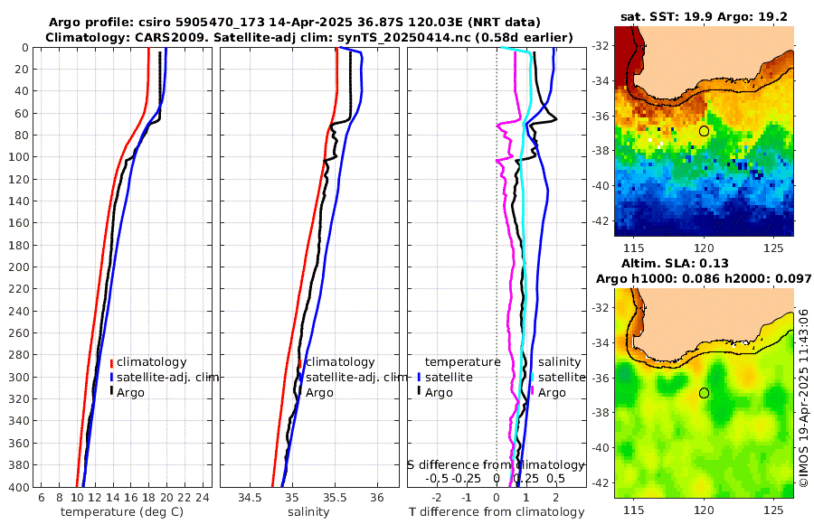
Task: Click S difference scale value -0.25
Action: 467,478
